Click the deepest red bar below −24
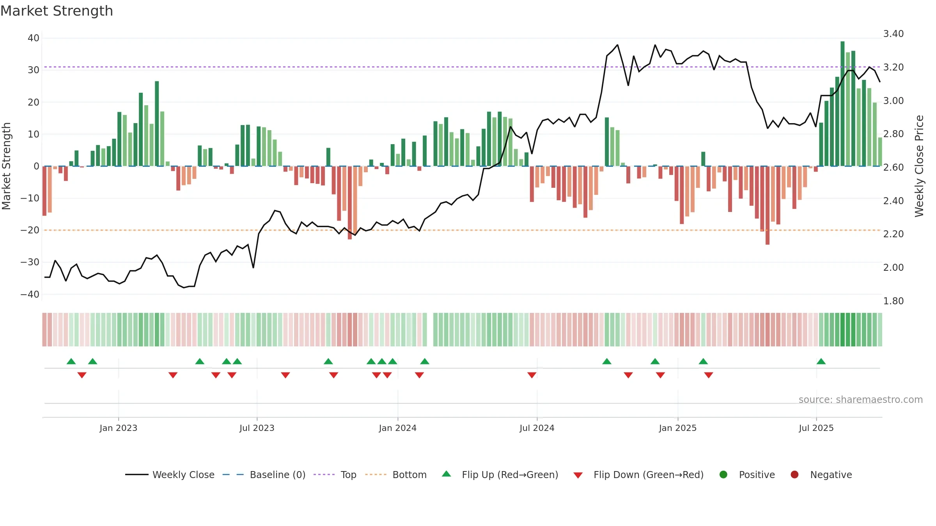Image resolution: width=936 pixels, height=526 pixels. [x=768, y=205]
